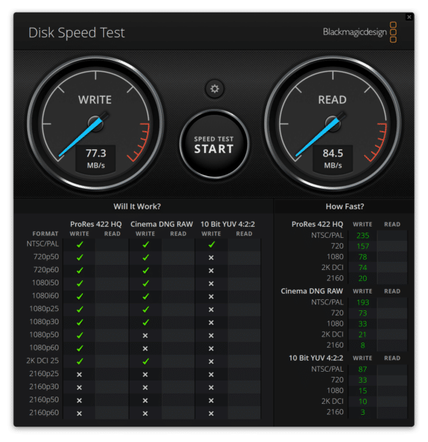
Task: Click ProRes 2K DCI write value 74
Action: (x=363, y=268)
